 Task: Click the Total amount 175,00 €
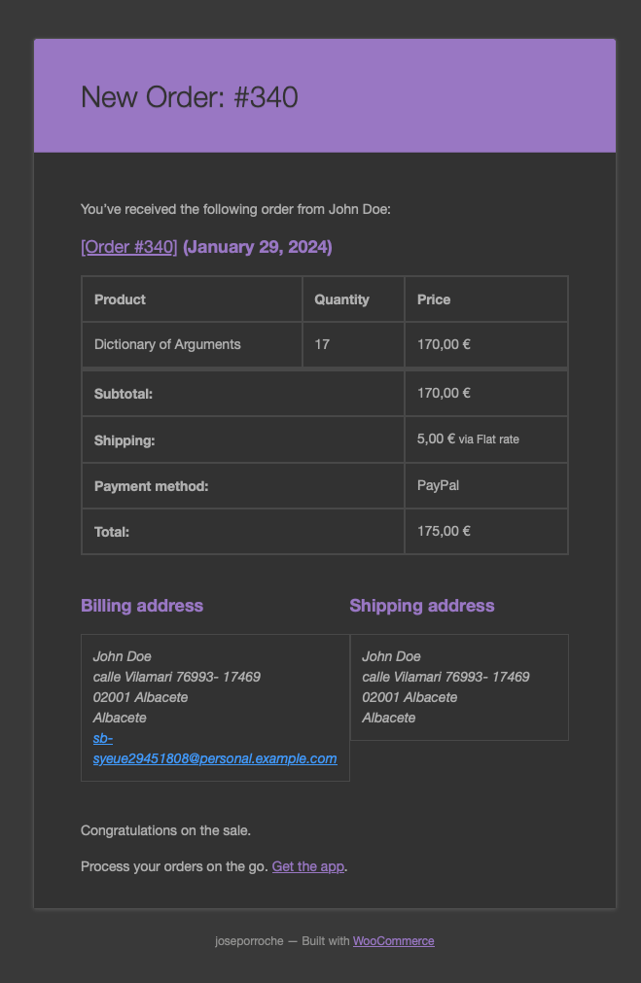(444, 531)
